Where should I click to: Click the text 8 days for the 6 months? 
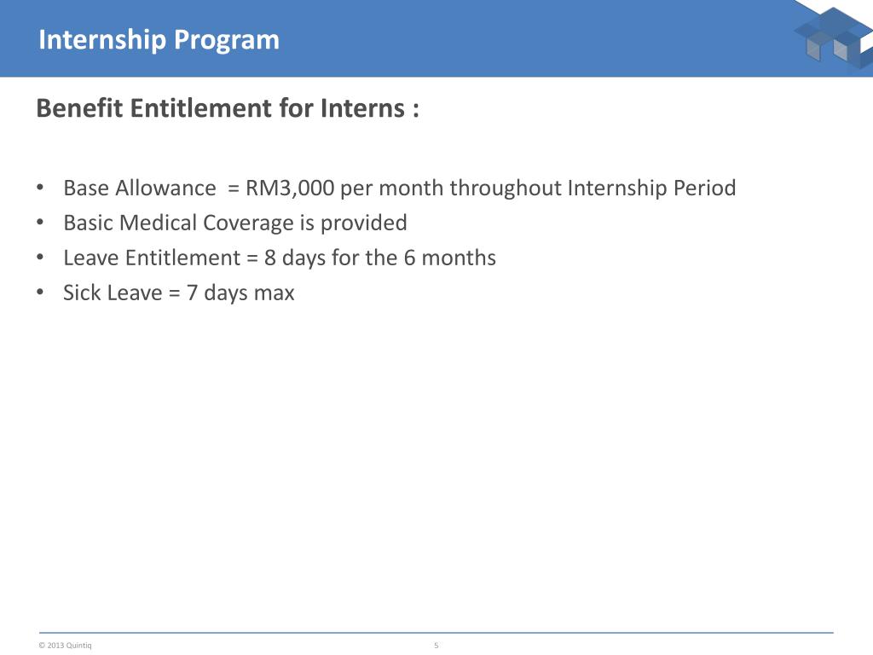[x=380, y=258]
